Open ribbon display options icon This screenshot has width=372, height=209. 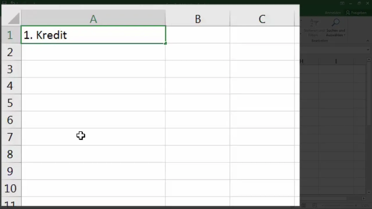click(342, 3)
